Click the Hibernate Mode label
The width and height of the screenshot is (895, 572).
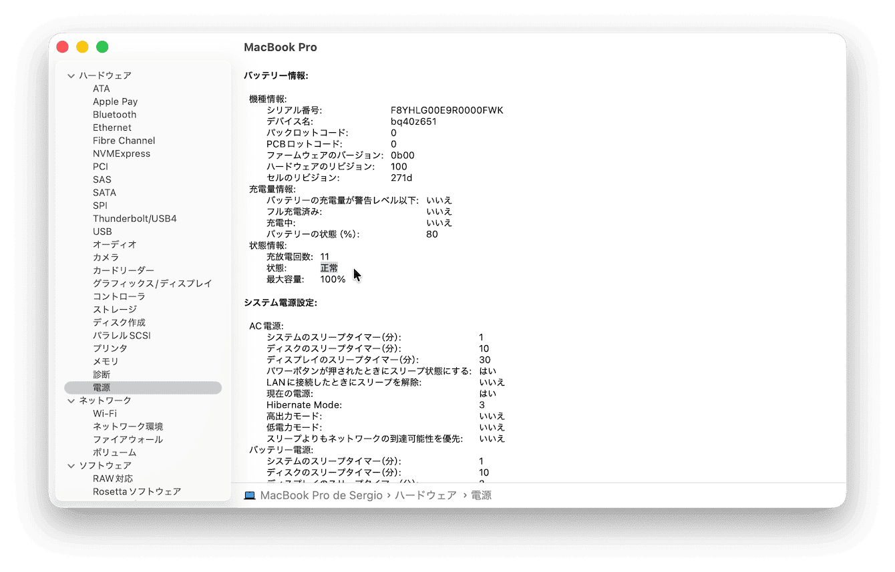304,405
